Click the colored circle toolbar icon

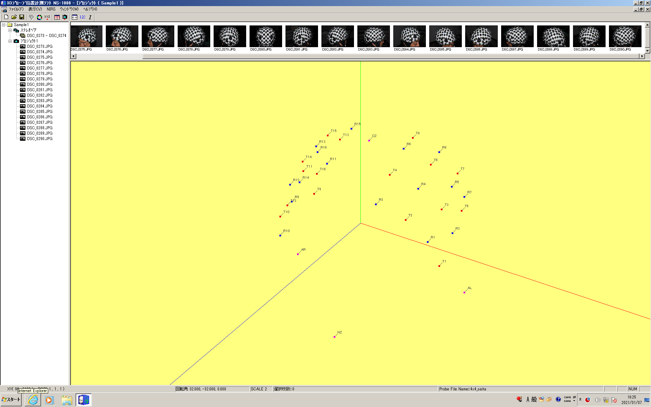39,17
